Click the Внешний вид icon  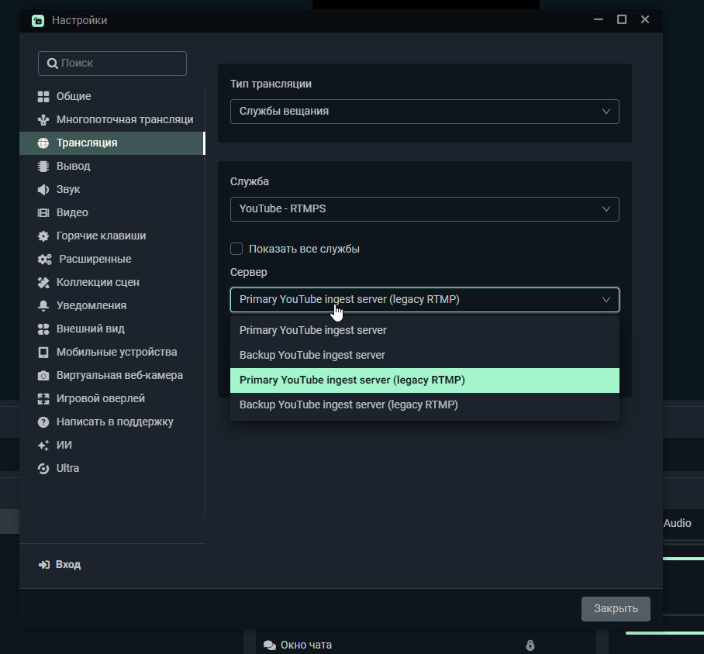(43, 329)
